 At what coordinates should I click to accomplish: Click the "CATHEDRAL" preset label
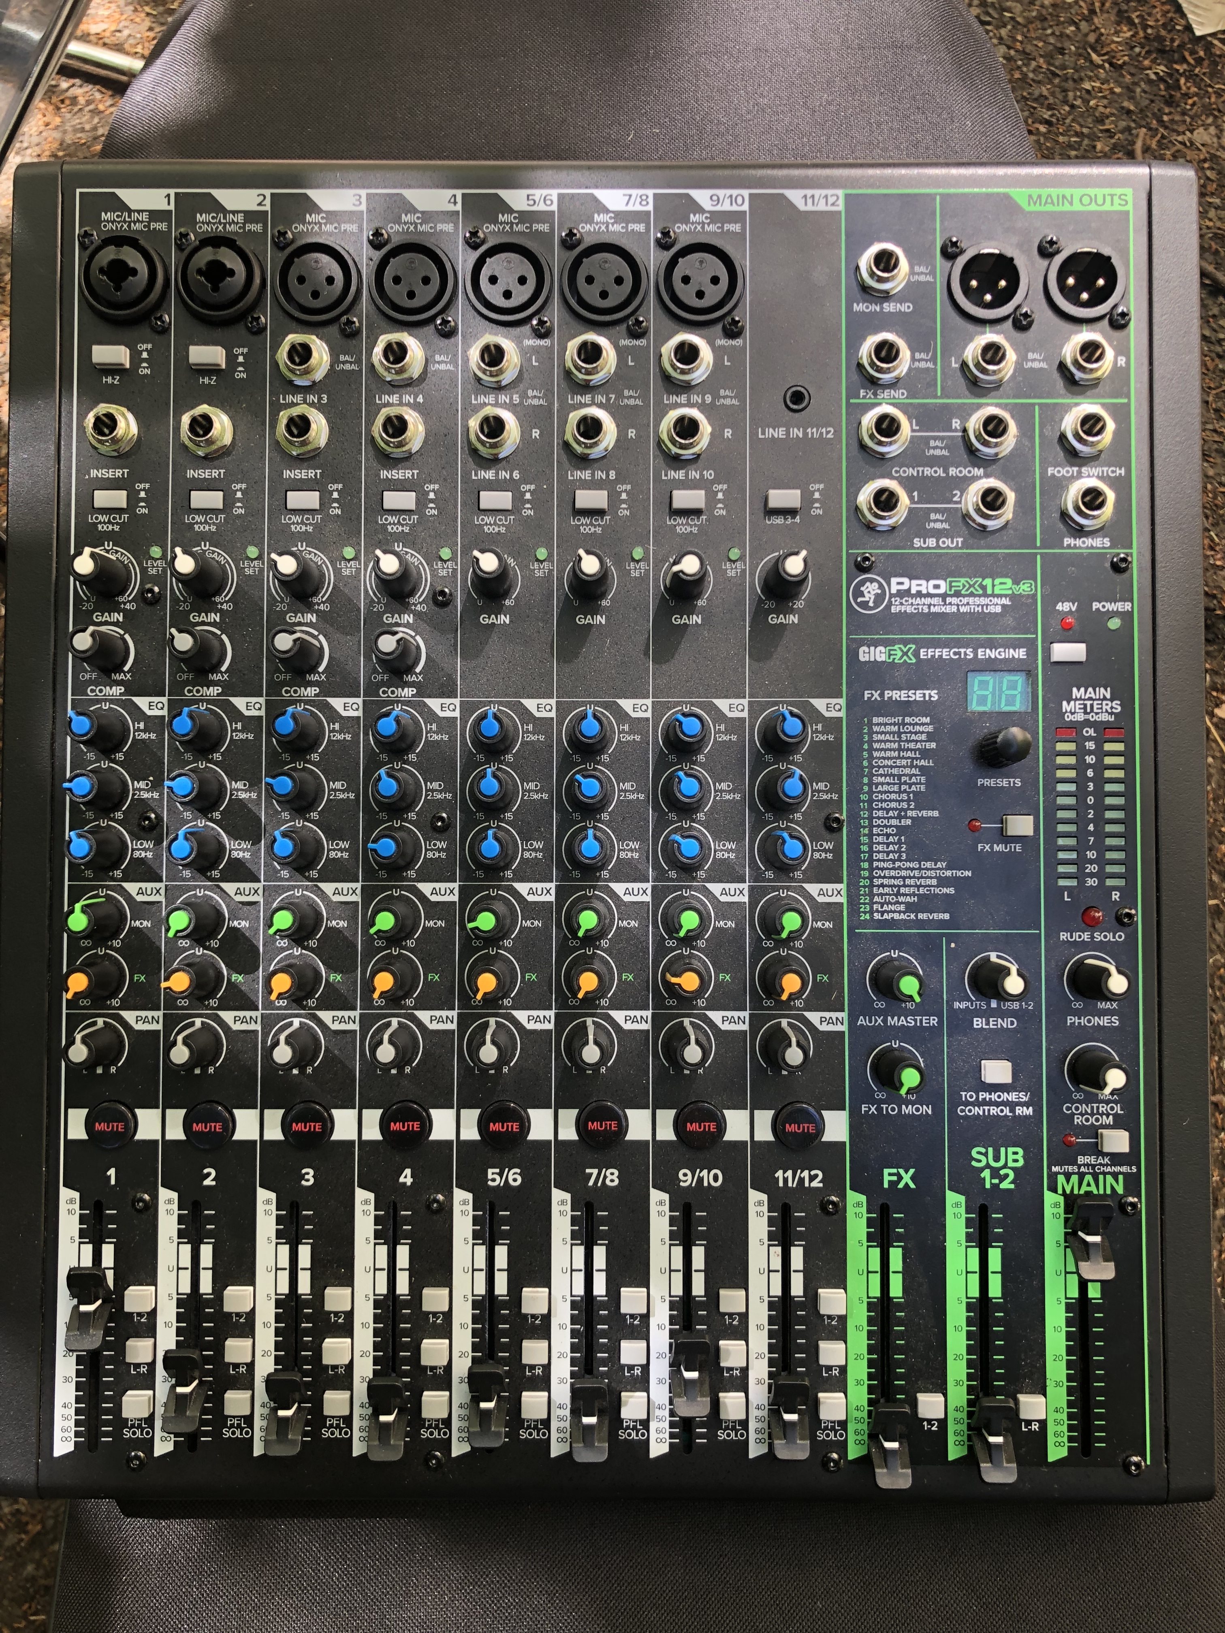coord(896,771)
